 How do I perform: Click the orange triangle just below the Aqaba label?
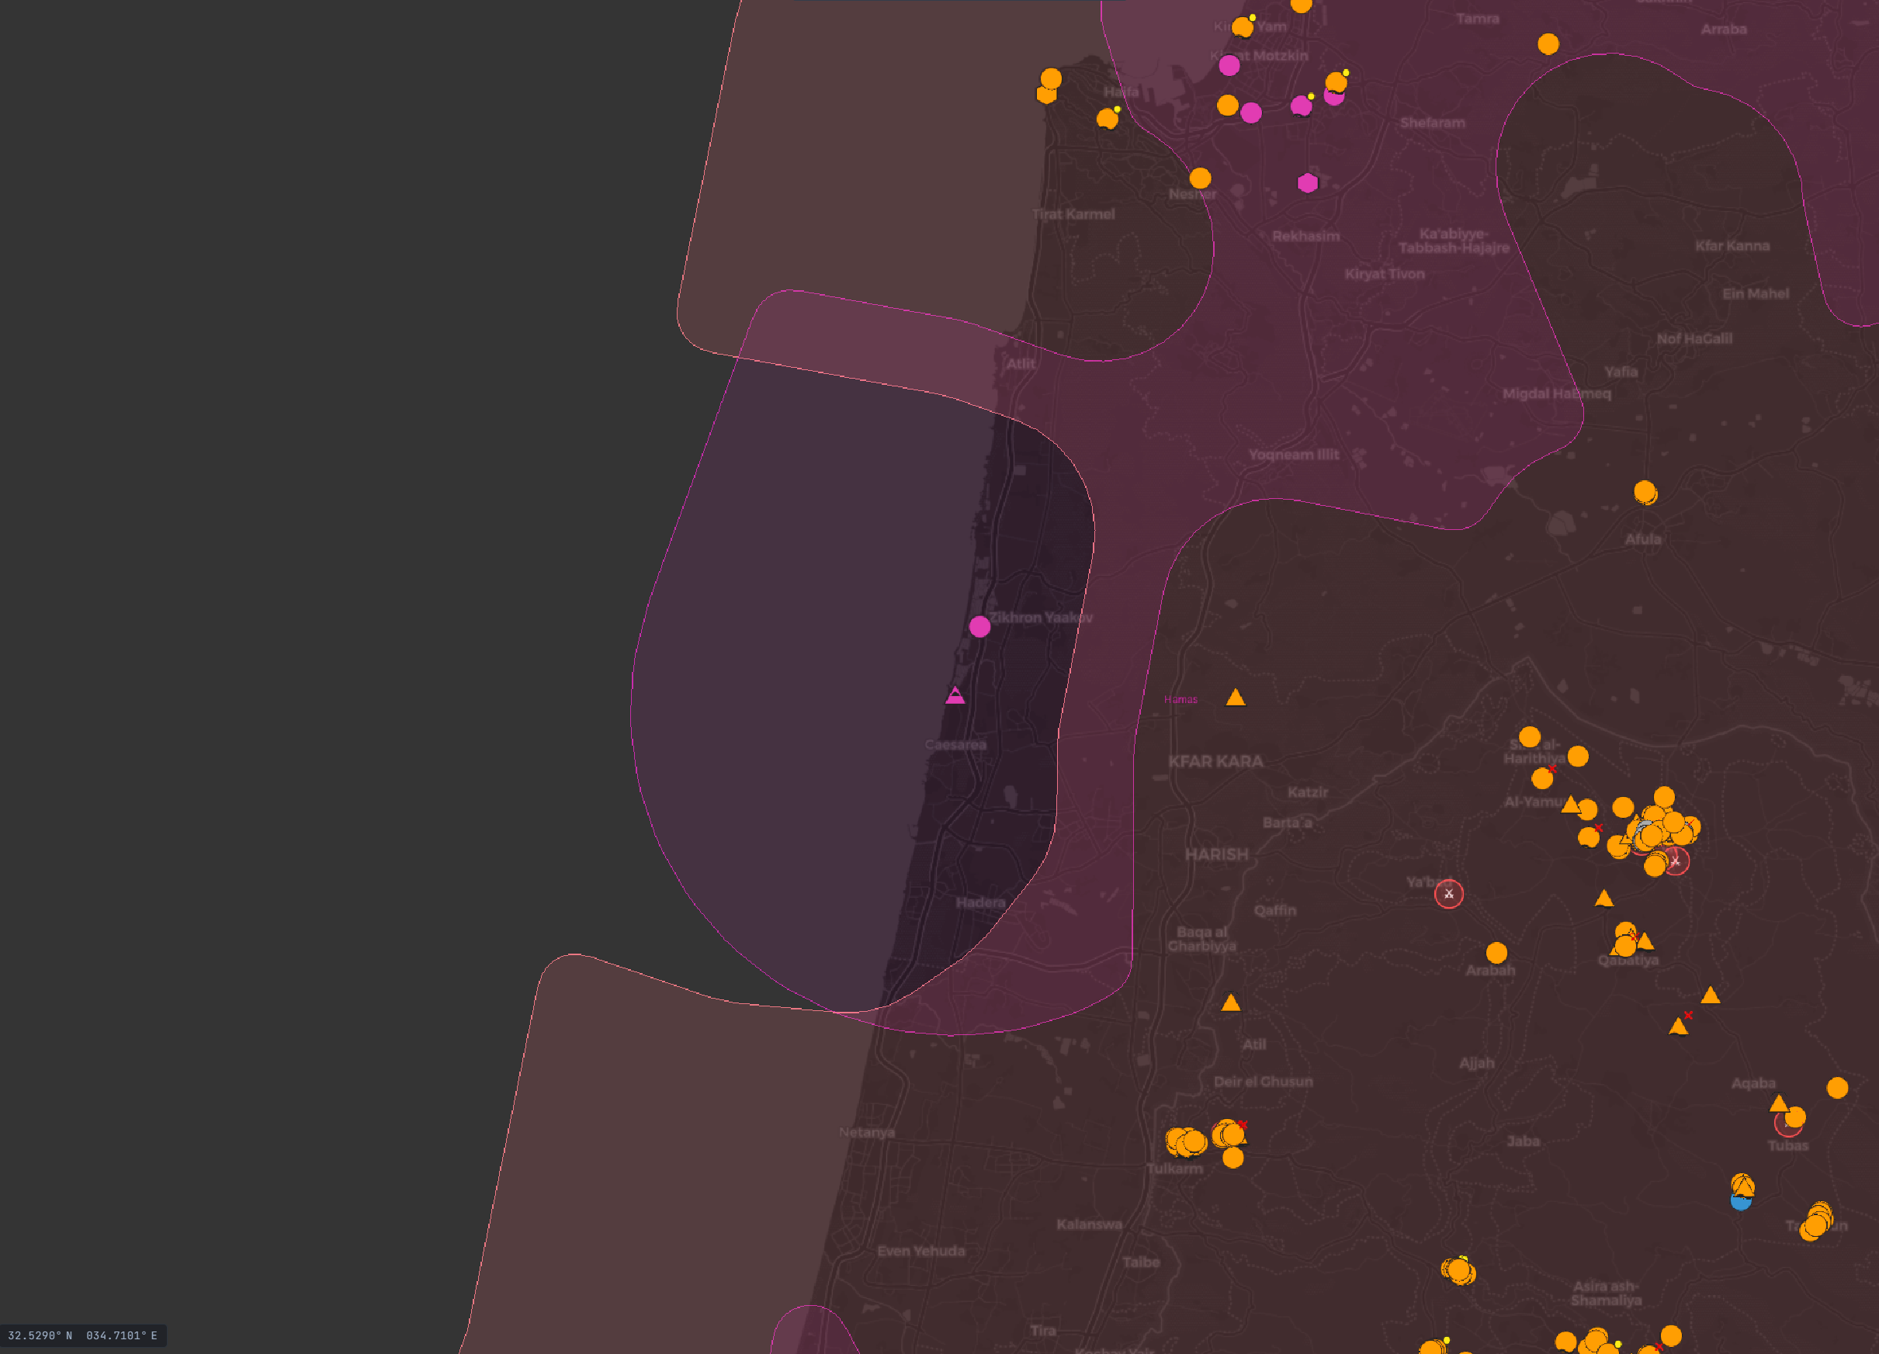tap(1779, 1103)
